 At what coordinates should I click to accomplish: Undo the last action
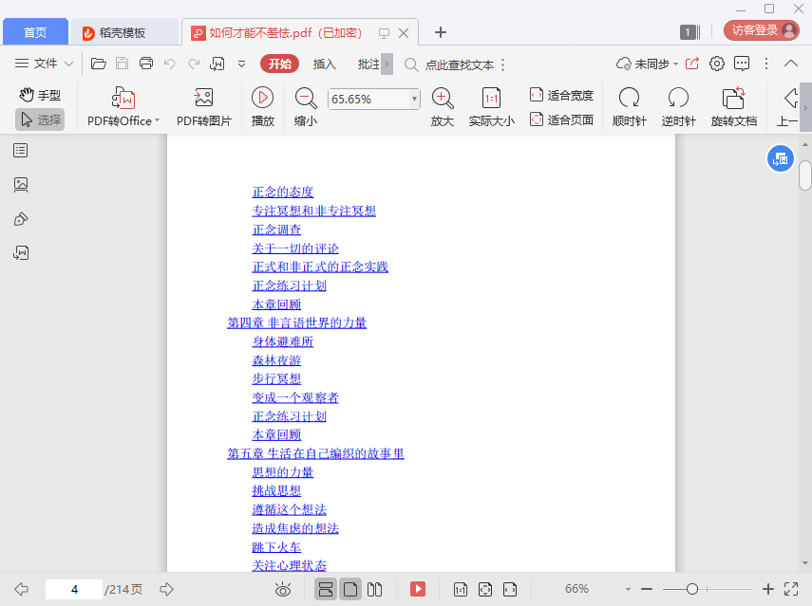point(169,64)
